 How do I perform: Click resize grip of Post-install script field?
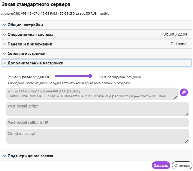(x=186, y=114)
